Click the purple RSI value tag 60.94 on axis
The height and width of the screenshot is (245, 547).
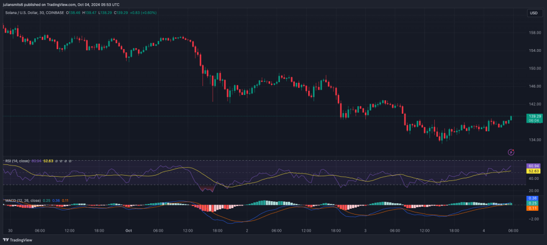(534, 166)
